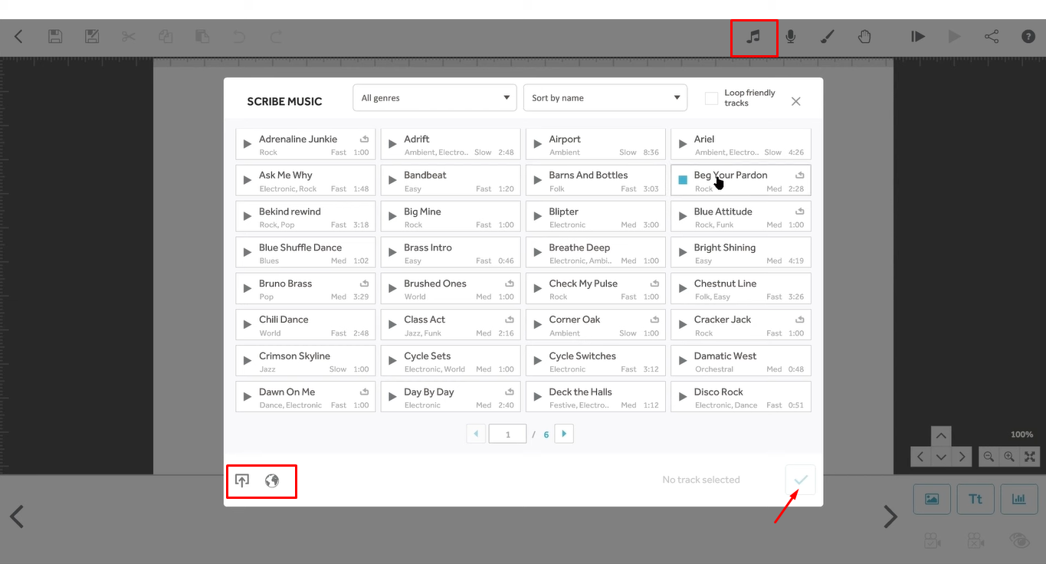Choose the hand selection icon

pyautogui.click(x=864, y=37)
